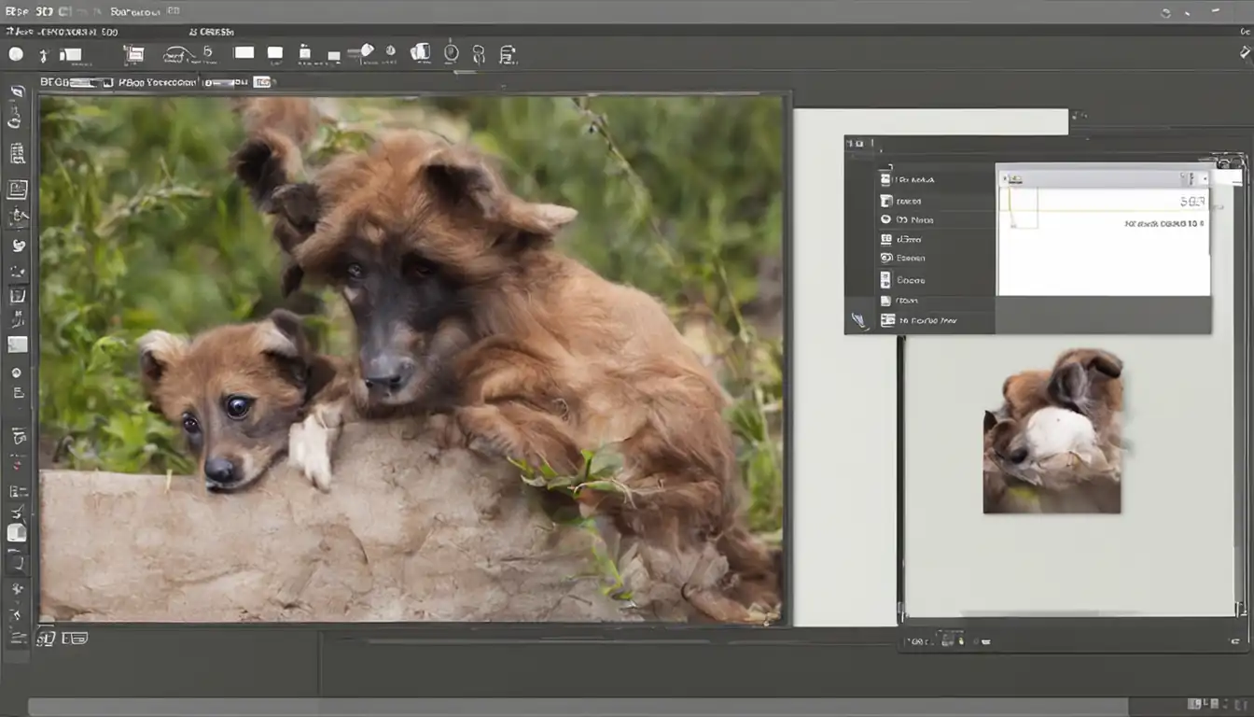This screenshot has height=717, width=1254.
Task: Click the rectangular icon below the canvas bottom-left corner
Action: [x=75, y=639]
